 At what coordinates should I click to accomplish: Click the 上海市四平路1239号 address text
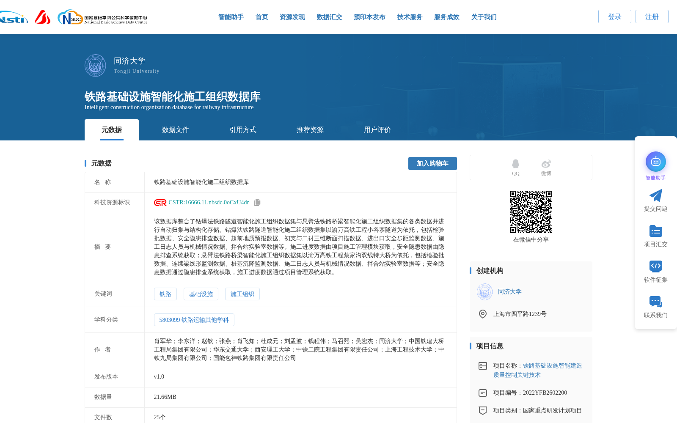pyautogui.click(x=520, y=314)
